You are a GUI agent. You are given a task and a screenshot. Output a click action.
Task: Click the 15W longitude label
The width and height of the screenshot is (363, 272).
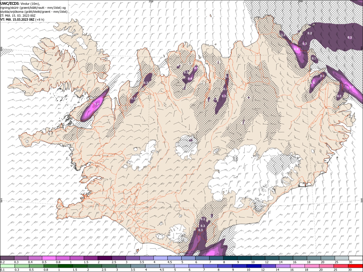tap(300, 1)
